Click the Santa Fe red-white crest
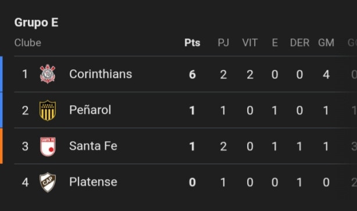The width and height of the screenshot is (357, 211). pyautogui.click(x=48, y=146)
